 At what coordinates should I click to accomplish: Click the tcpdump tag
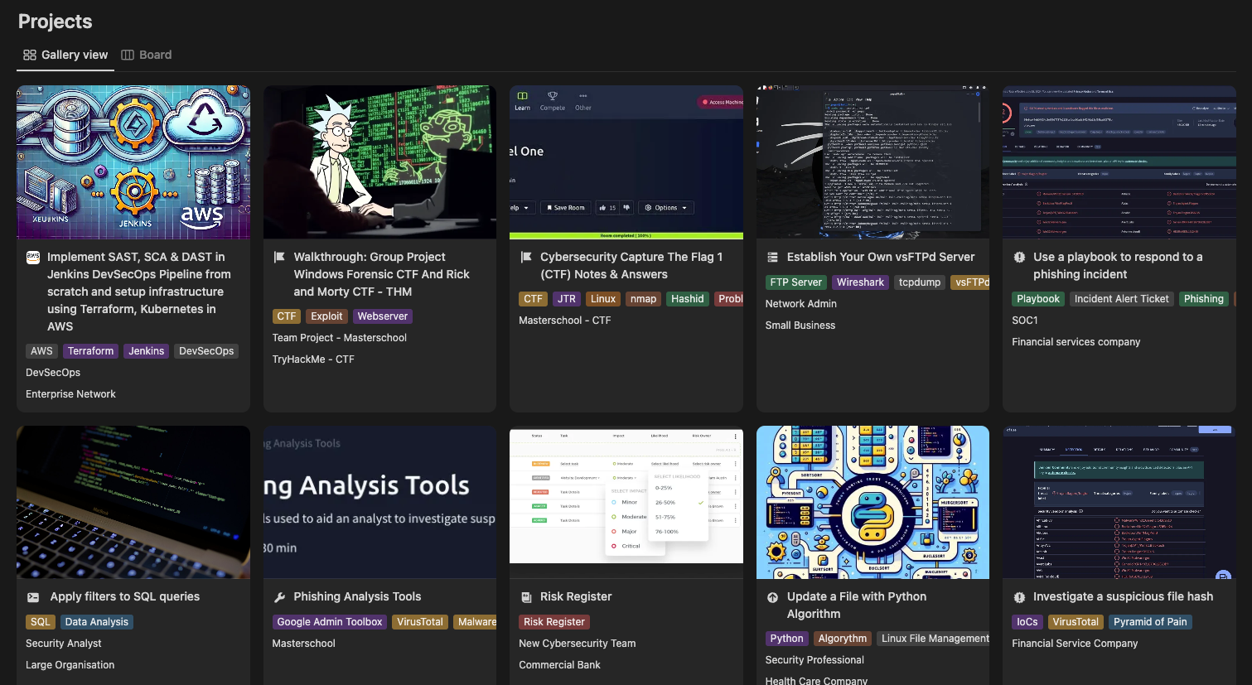tap(920, 282)
